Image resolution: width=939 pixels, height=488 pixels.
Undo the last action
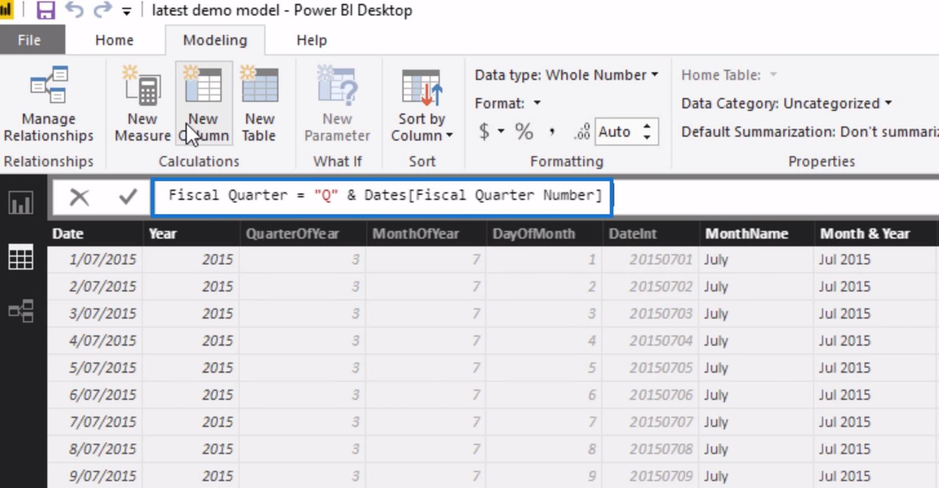click(74, 10)
